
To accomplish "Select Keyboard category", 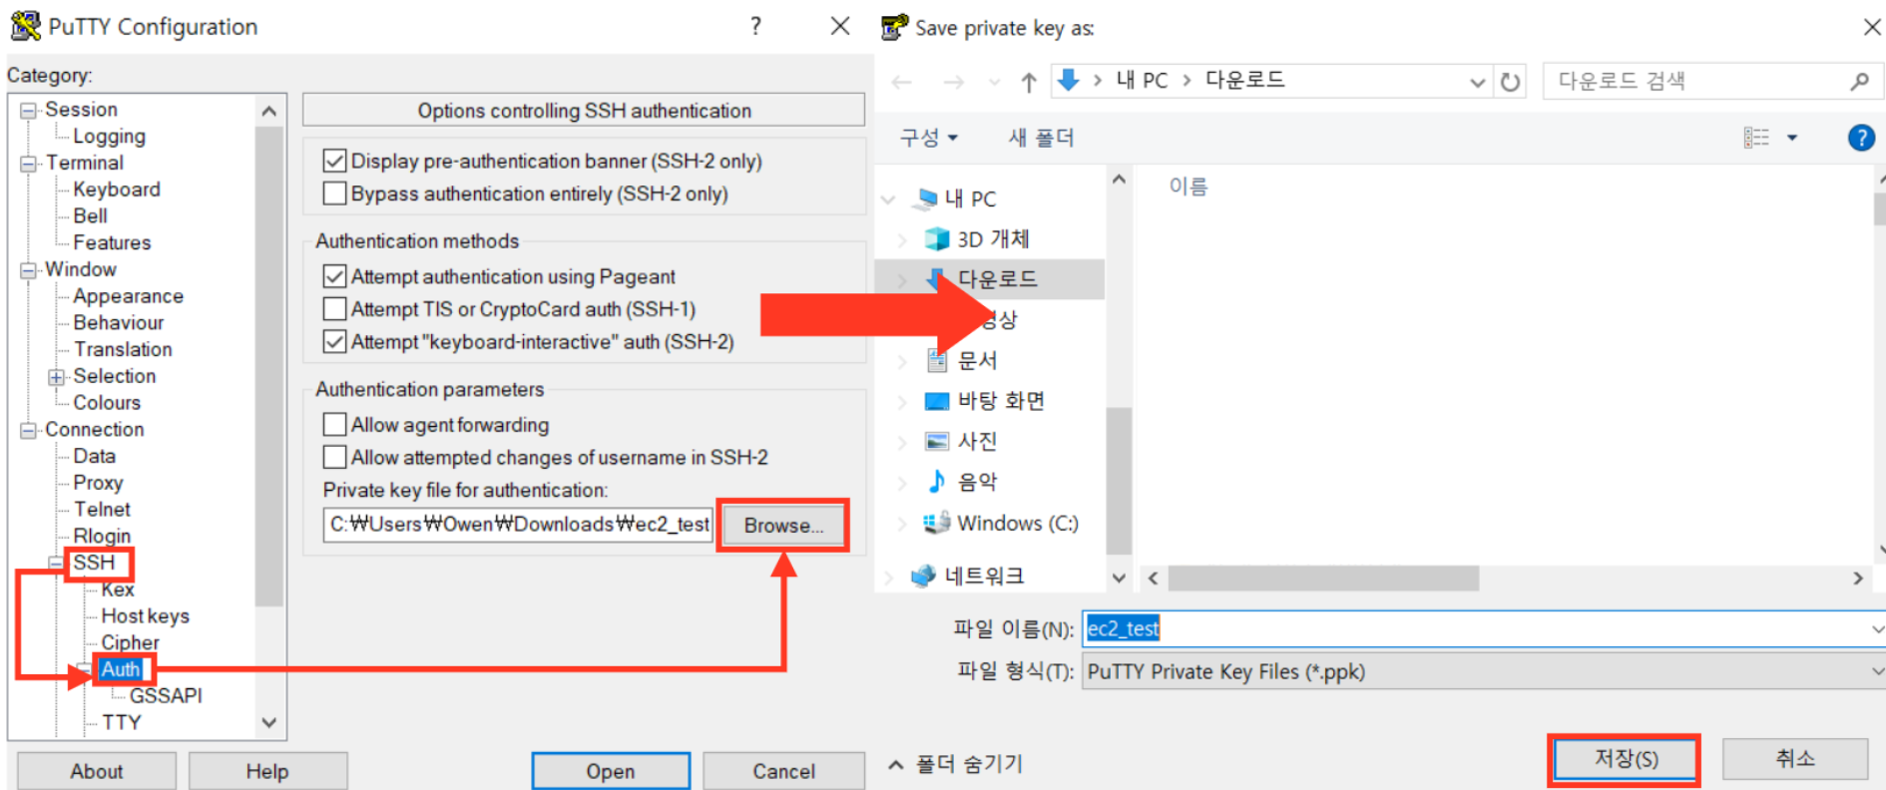I will point(117,190).
